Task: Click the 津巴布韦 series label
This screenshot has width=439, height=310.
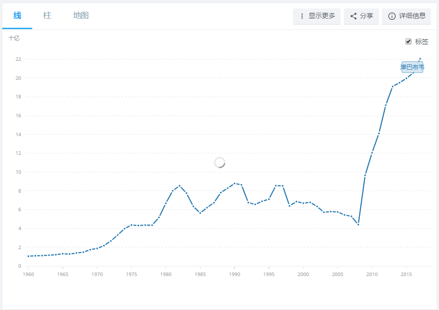Action: point(412,67)
